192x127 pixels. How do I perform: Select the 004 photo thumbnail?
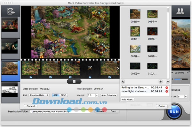coord(135,31)
